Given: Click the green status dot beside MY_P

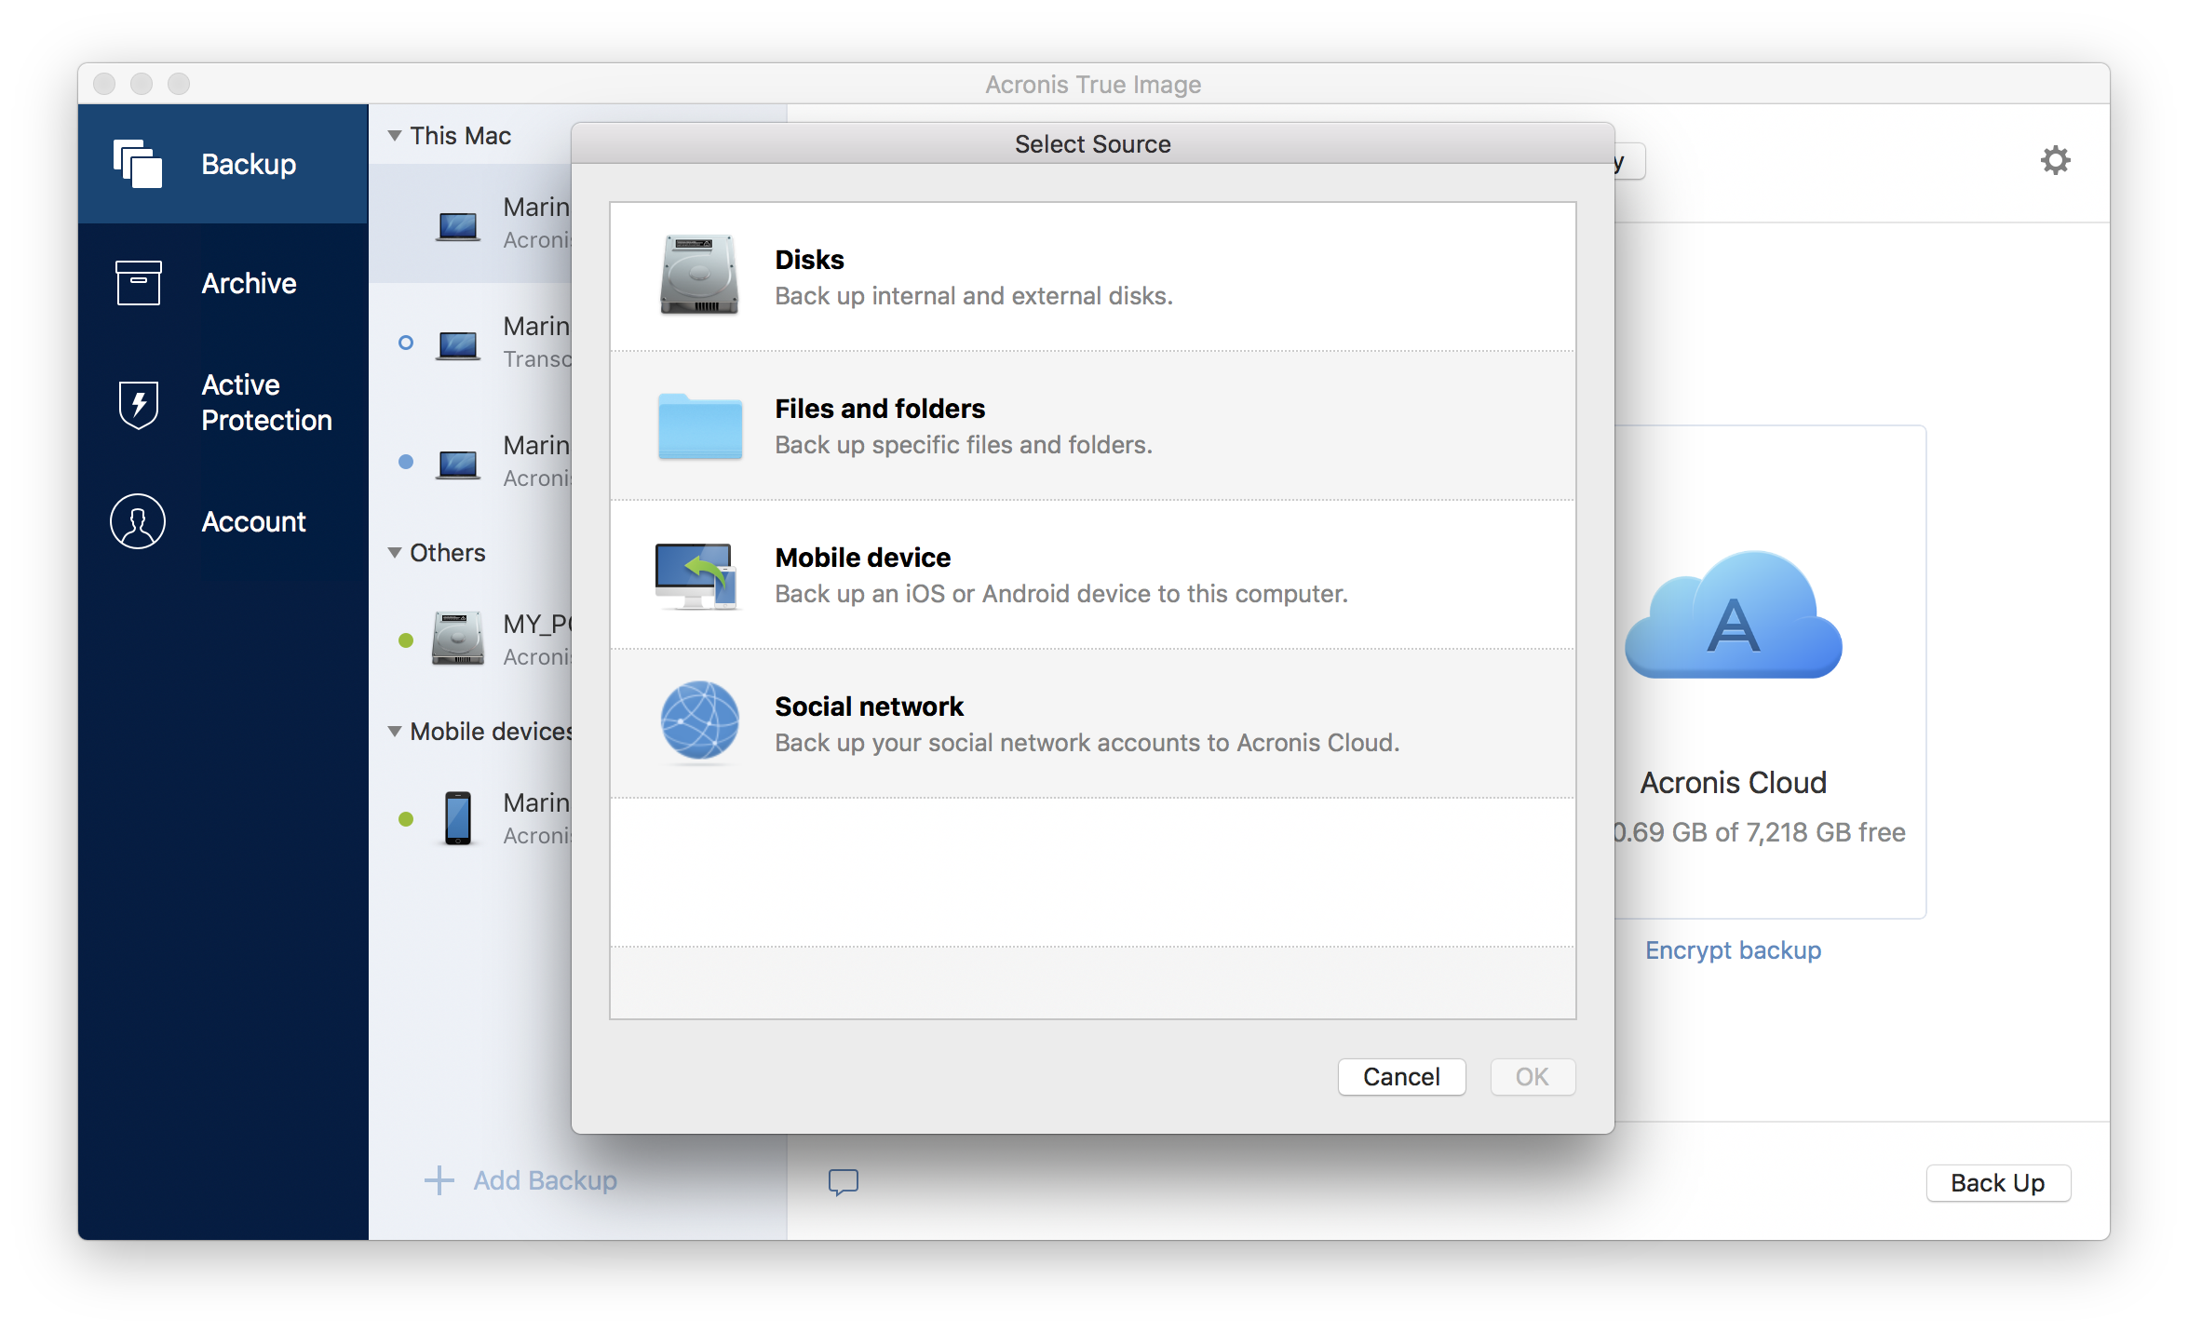Looking at the screenshot, I should 406,640.
